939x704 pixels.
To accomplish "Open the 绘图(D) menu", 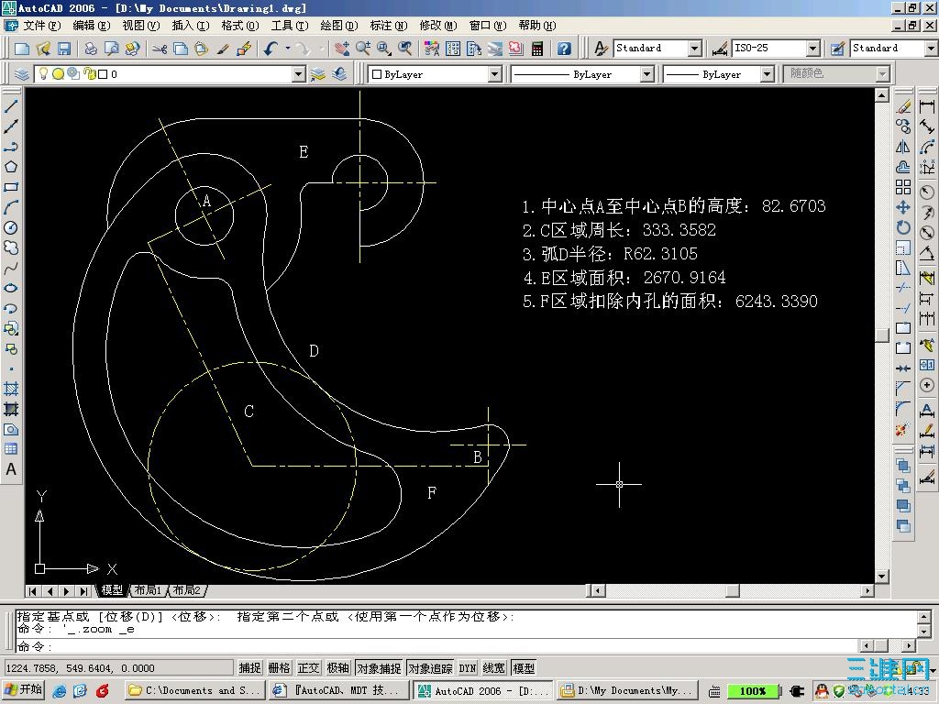I will tap(338, 25).
